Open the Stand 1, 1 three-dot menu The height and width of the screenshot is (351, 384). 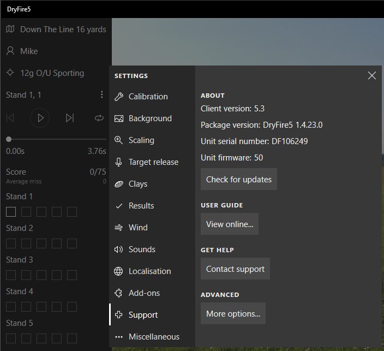(101, 95)
